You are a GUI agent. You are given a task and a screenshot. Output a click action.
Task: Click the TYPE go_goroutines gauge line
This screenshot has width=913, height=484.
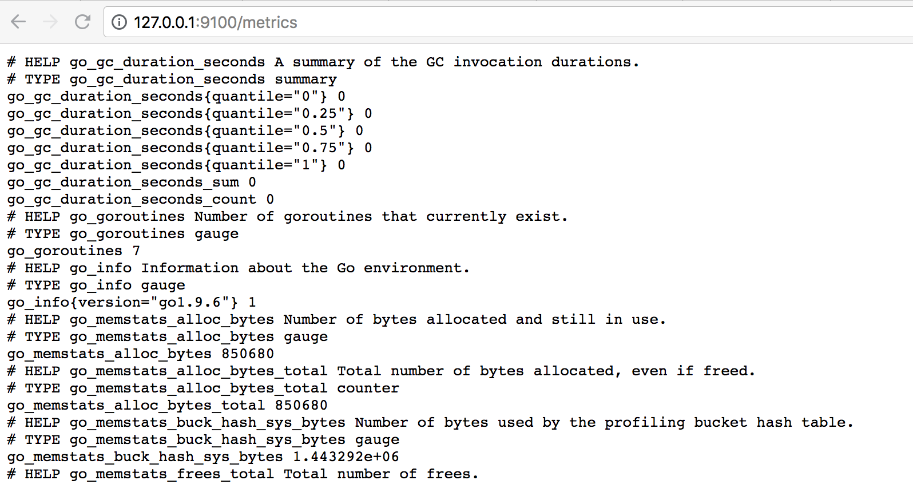[x=123, y=234]
